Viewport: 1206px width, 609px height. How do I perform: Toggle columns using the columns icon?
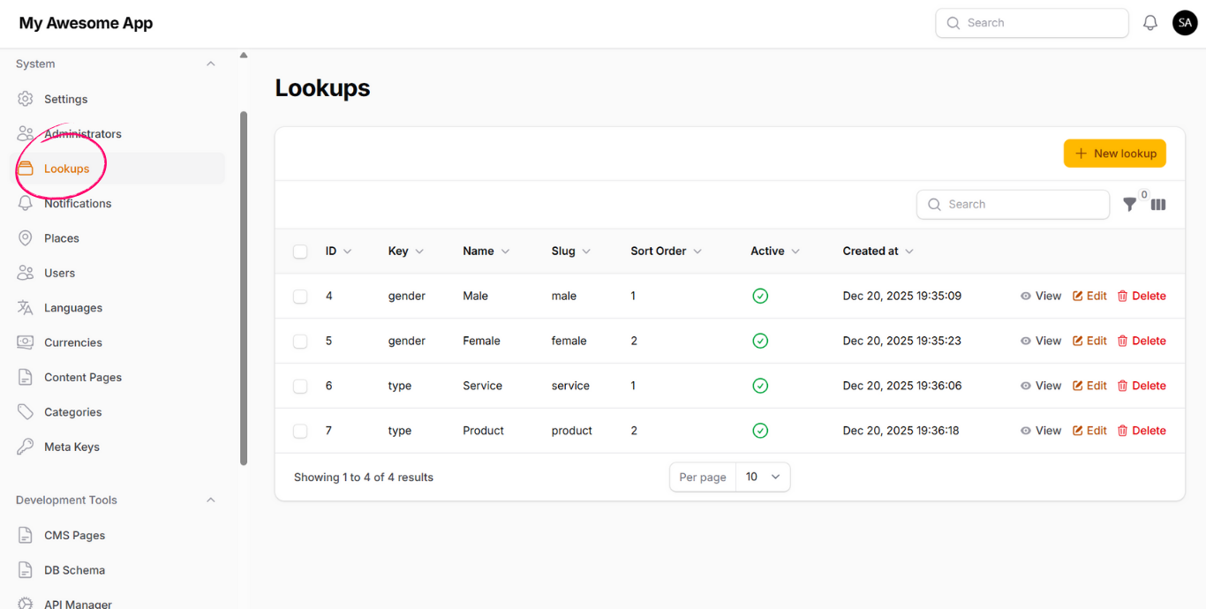pos(1158,205)
